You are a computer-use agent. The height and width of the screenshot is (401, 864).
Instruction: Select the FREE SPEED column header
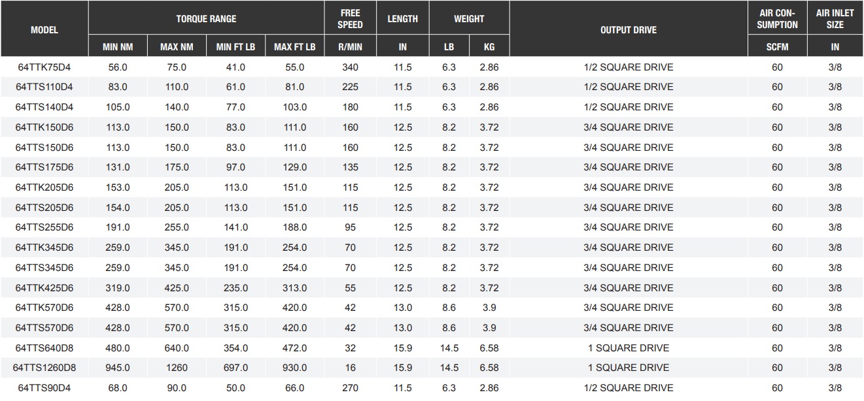click(351, 19)
